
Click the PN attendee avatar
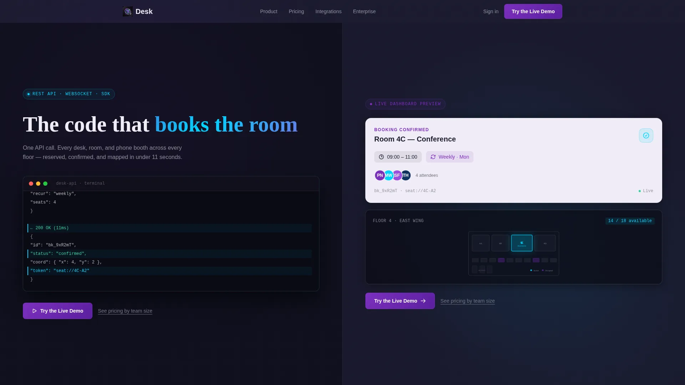[380, 175]
